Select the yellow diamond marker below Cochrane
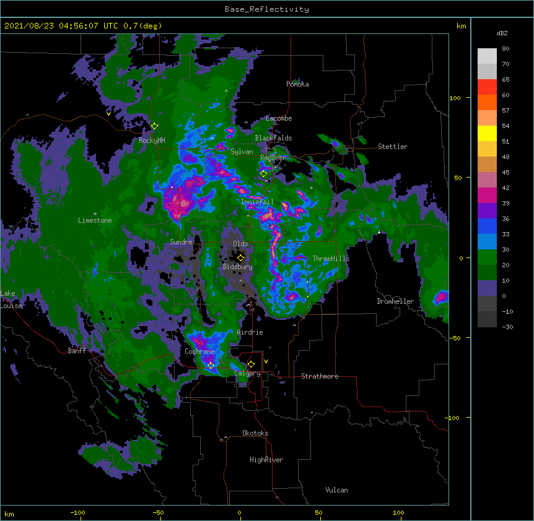Image resolution: width=534 pixels, height=521 pixels. pos(211,365)
